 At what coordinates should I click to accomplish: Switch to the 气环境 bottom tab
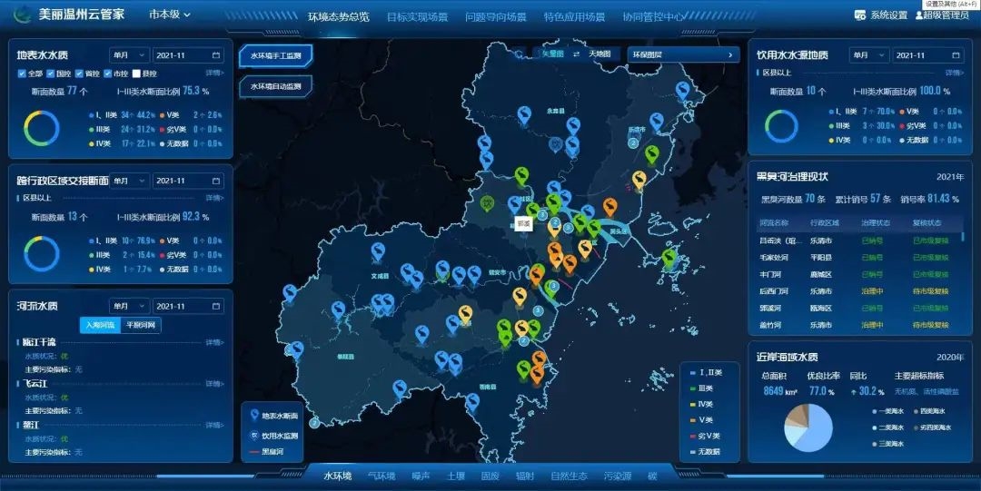[x=381, y=476]
